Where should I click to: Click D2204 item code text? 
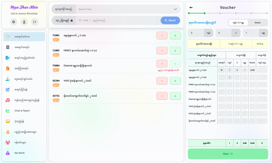click(56, 81)
